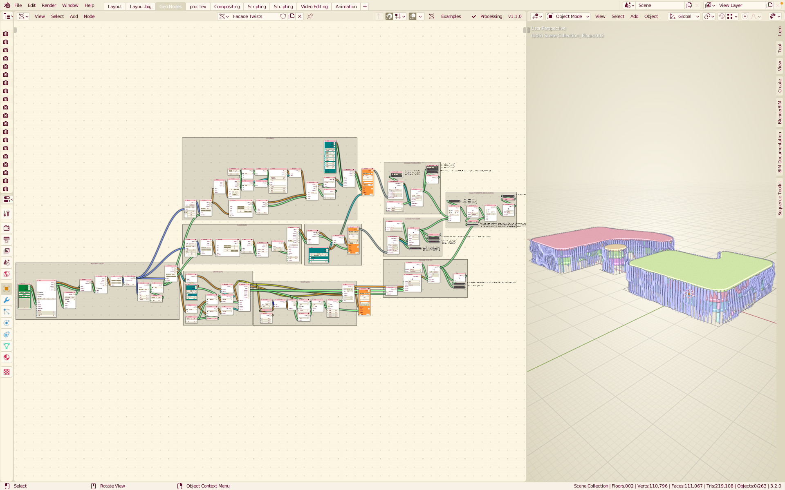The width and height of the screenshot is (785, 490).
Task: Switch to the Scripting workspace tab
Action: (257, 7)
